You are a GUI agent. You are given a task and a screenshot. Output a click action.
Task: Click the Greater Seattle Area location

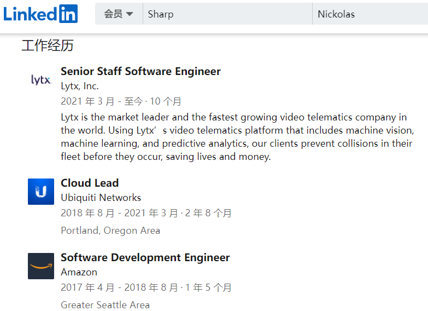[105, 305]
